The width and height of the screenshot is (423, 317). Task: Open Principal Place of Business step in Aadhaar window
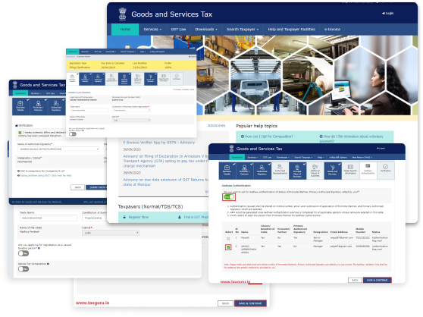click(x=297, y=171)
